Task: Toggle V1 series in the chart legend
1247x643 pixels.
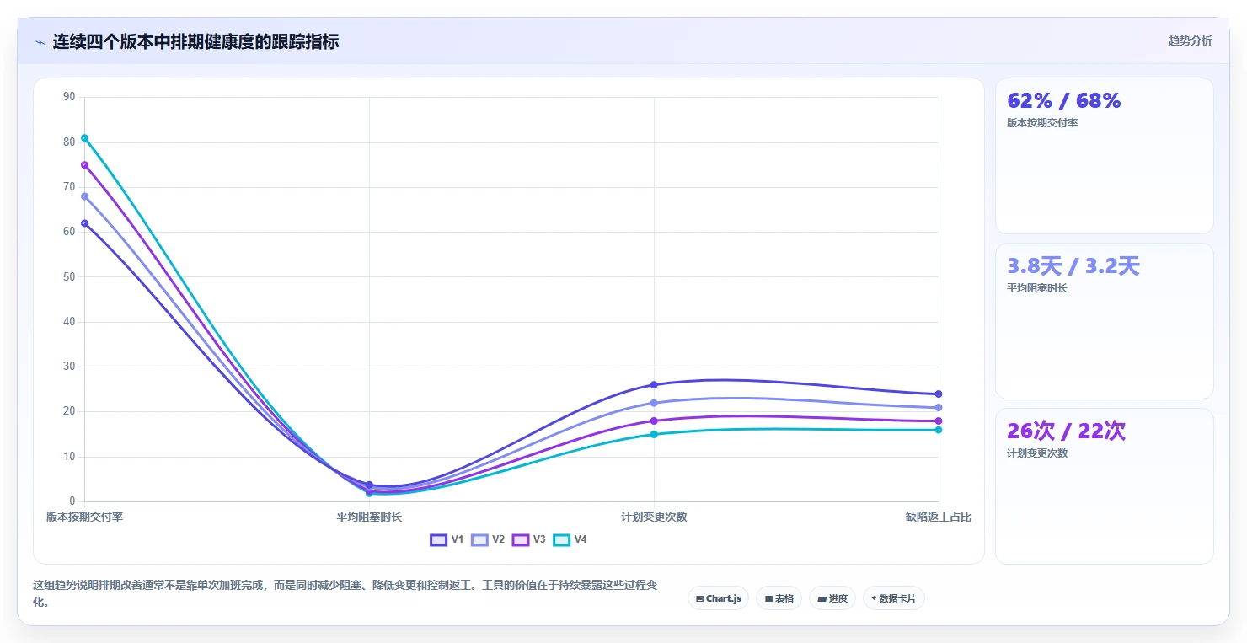Action: pyautogui.click(x=447, y=539)
